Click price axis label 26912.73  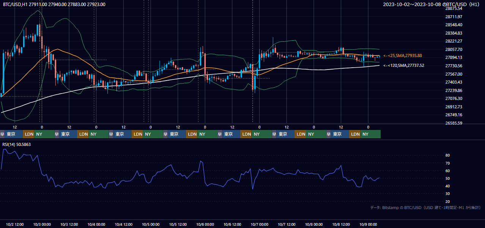click(x=454, y=107)
